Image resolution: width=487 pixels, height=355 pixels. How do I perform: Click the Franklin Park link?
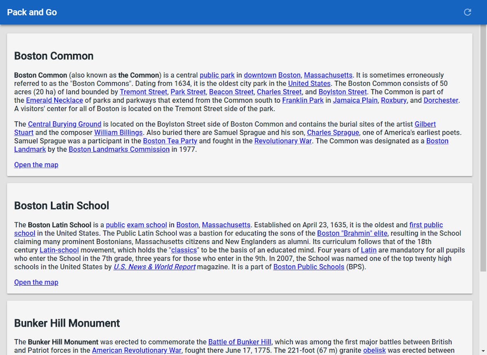pos(303,100)
